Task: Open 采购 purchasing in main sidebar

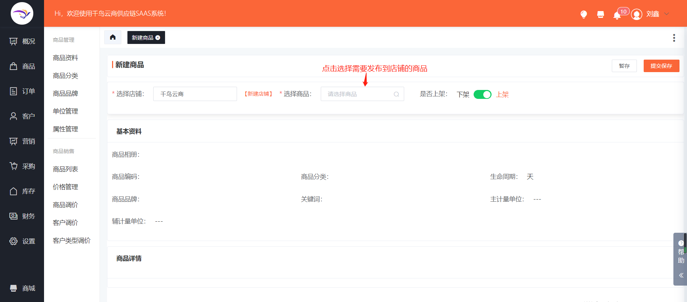Action: click(x=22, y=166)
